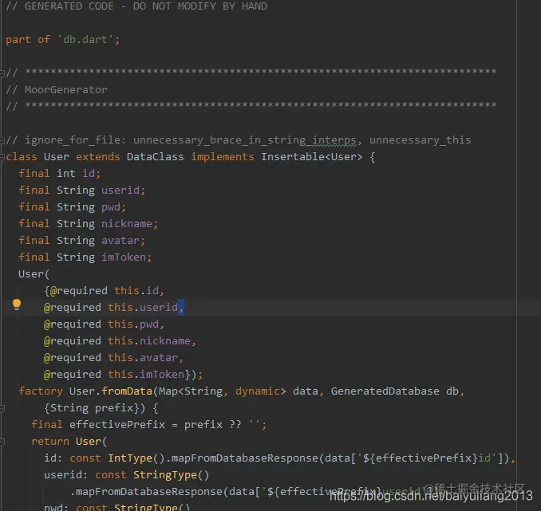The height and width of the screenshot is (511, 541).
Task: Click 'this.userid' on the highlighted line
Action: tap(143, 308)
